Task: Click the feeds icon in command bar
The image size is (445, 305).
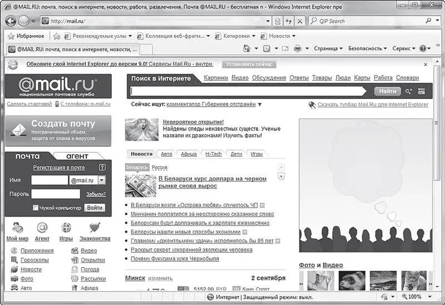Action: 266,48
